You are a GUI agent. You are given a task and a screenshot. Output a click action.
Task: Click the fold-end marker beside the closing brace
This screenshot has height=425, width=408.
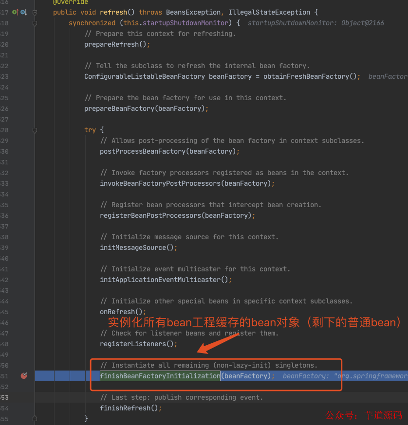coord(35,419)
